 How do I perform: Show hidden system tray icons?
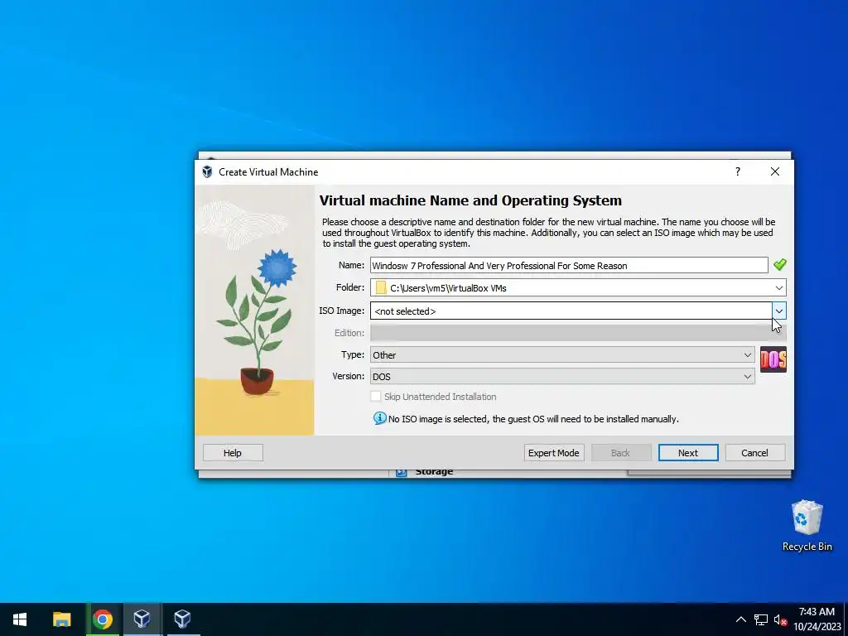click(741, 619)
